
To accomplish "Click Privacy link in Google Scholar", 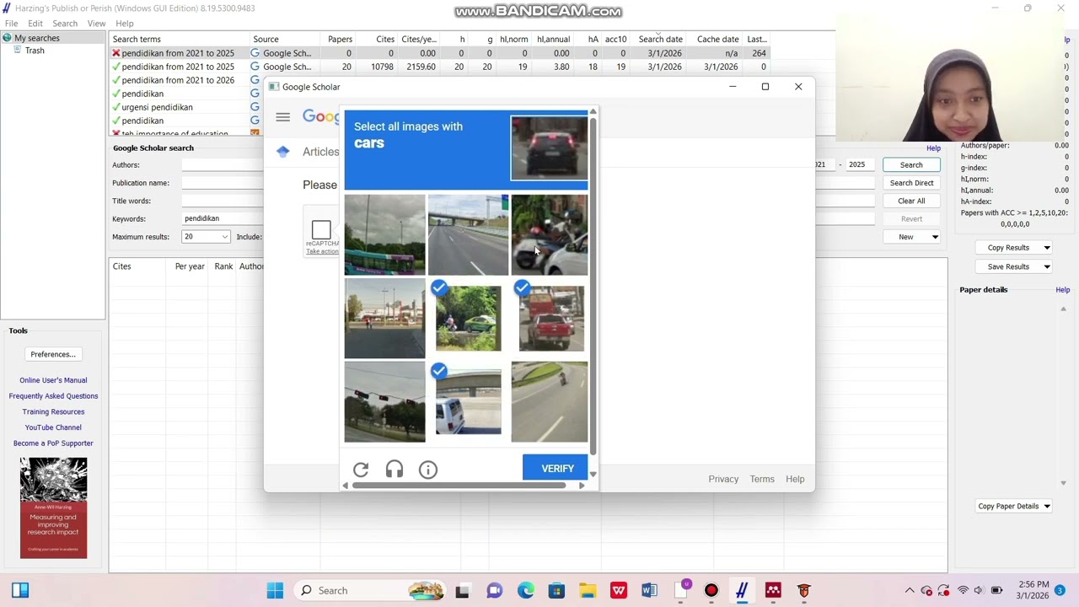I will (723, 479).
